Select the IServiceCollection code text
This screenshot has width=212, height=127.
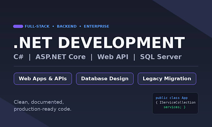point(177,102)
